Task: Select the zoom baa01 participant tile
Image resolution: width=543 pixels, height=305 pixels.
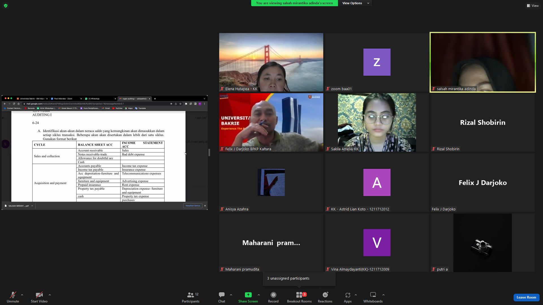Action: coord(377,62)
